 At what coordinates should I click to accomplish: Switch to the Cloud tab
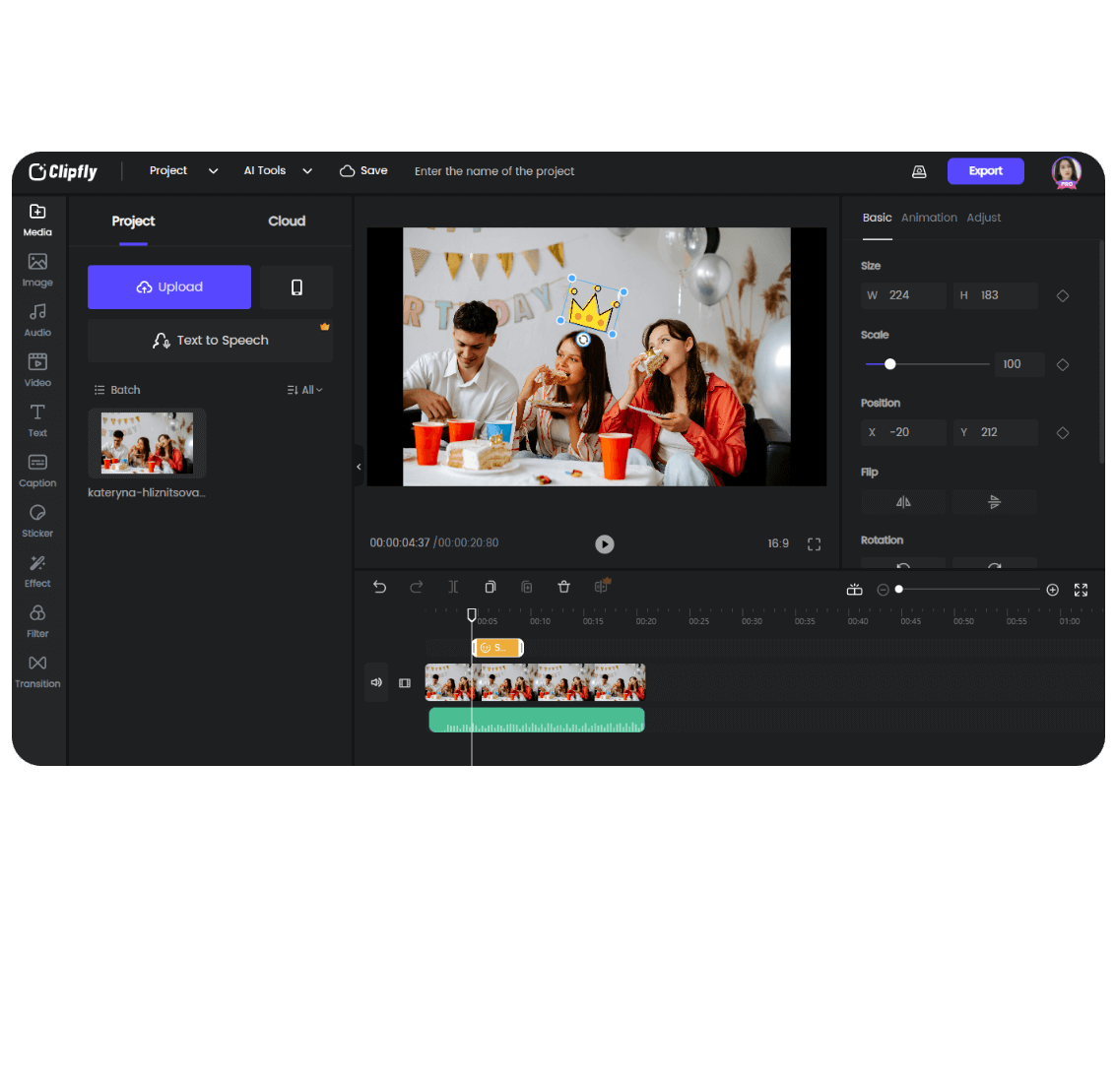click(286, 221)
